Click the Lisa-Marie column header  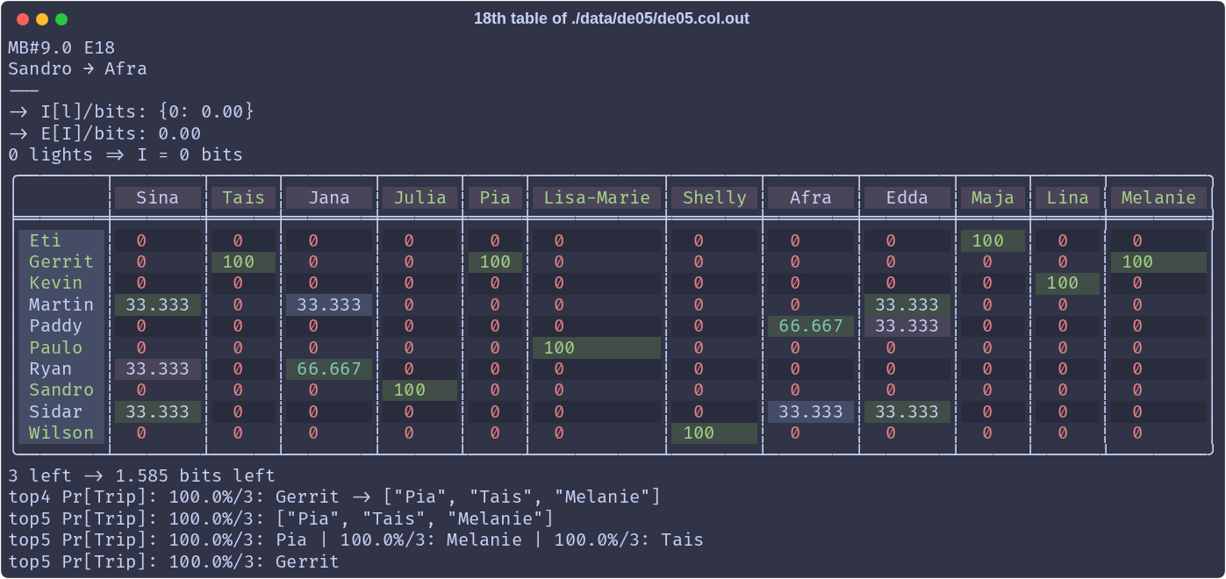coord(597,197)
